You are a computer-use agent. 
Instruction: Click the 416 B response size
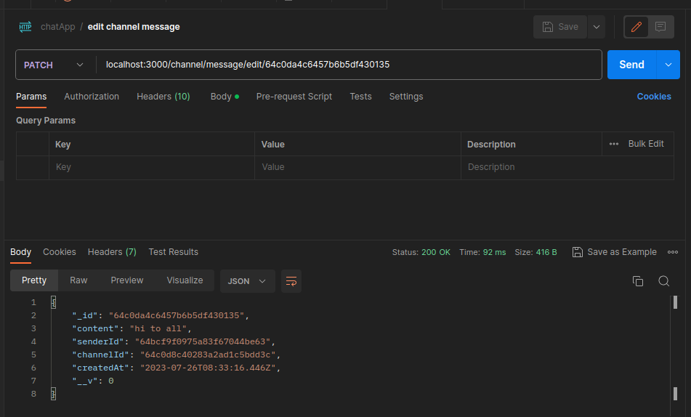coord(546,253)
